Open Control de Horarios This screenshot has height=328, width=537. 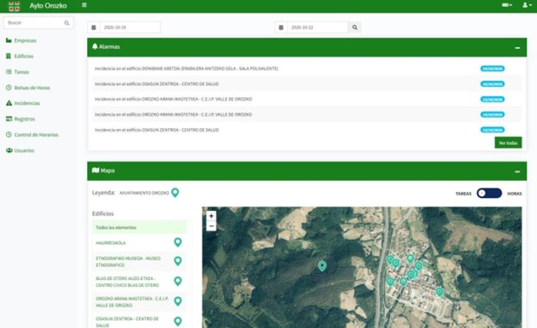click(32, 135)
